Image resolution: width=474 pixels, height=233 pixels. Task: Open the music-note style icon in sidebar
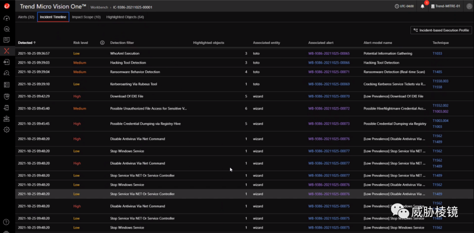coord(7,107)
